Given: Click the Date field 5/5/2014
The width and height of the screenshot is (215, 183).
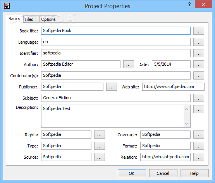Looking at the screenshot, I should [x=171, y=64].
